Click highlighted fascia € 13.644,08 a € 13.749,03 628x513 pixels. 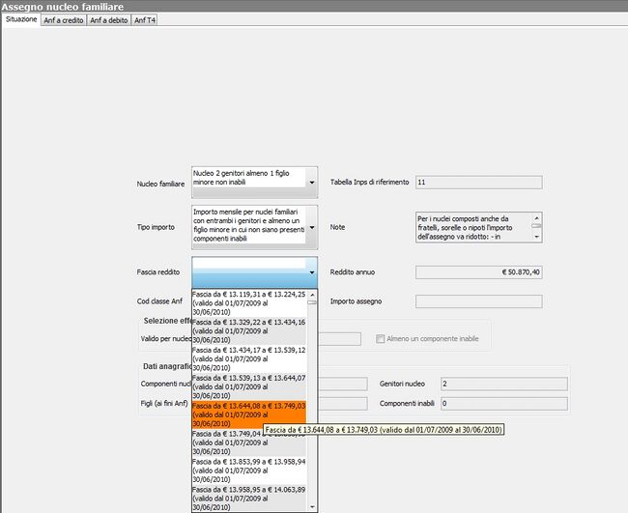click(x=248, y=414)
